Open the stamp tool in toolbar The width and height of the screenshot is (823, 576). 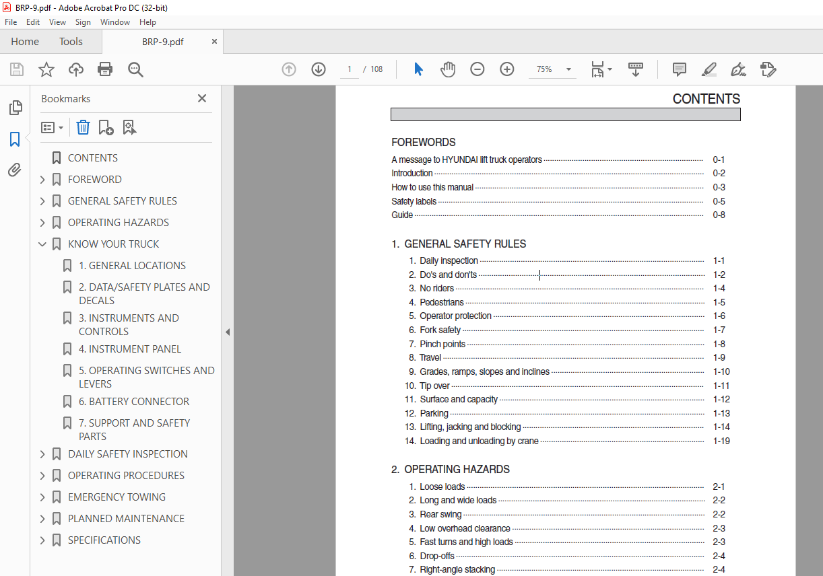[x=768, y=69]
